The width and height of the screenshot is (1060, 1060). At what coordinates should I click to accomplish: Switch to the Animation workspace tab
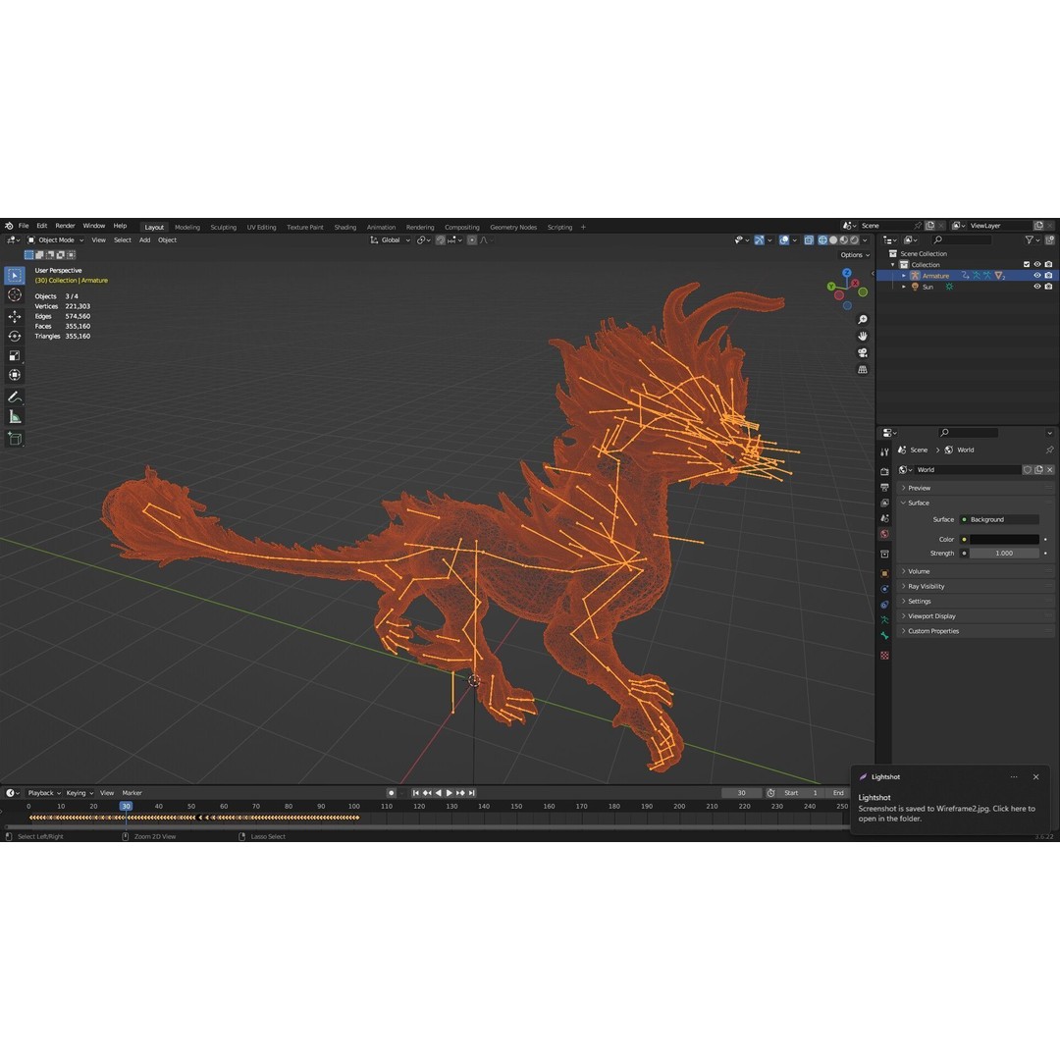[x=381, y=227]
